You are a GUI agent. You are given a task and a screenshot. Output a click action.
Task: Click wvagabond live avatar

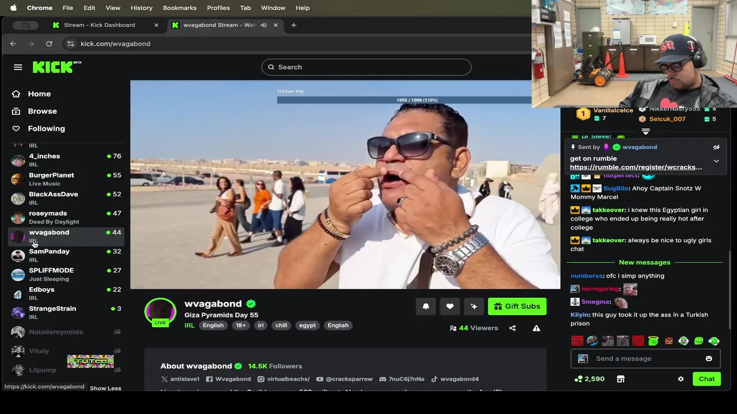tap(160, 312)
